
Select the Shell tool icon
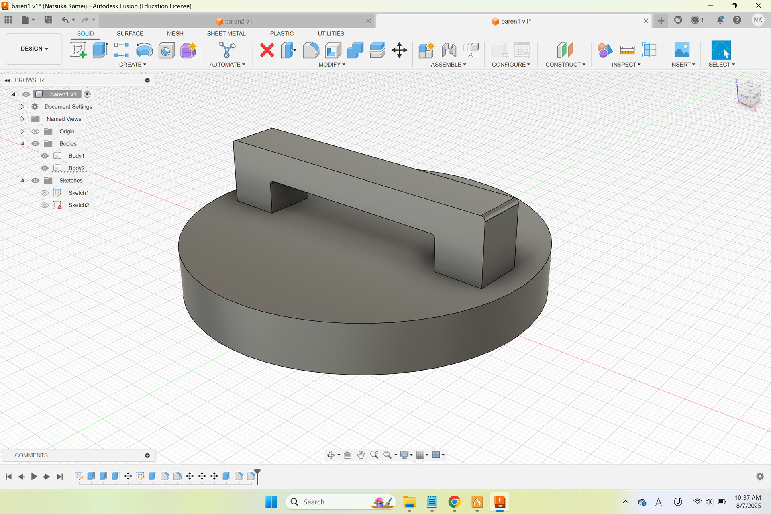333,50
